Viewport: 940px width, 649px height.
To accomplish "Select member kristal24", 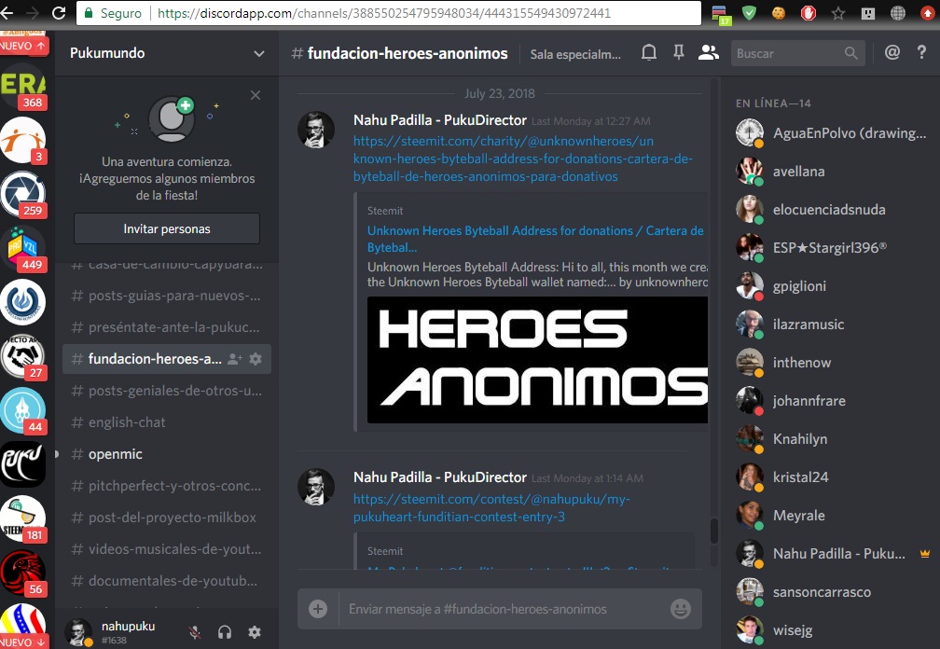I will (x=830, y=477).
